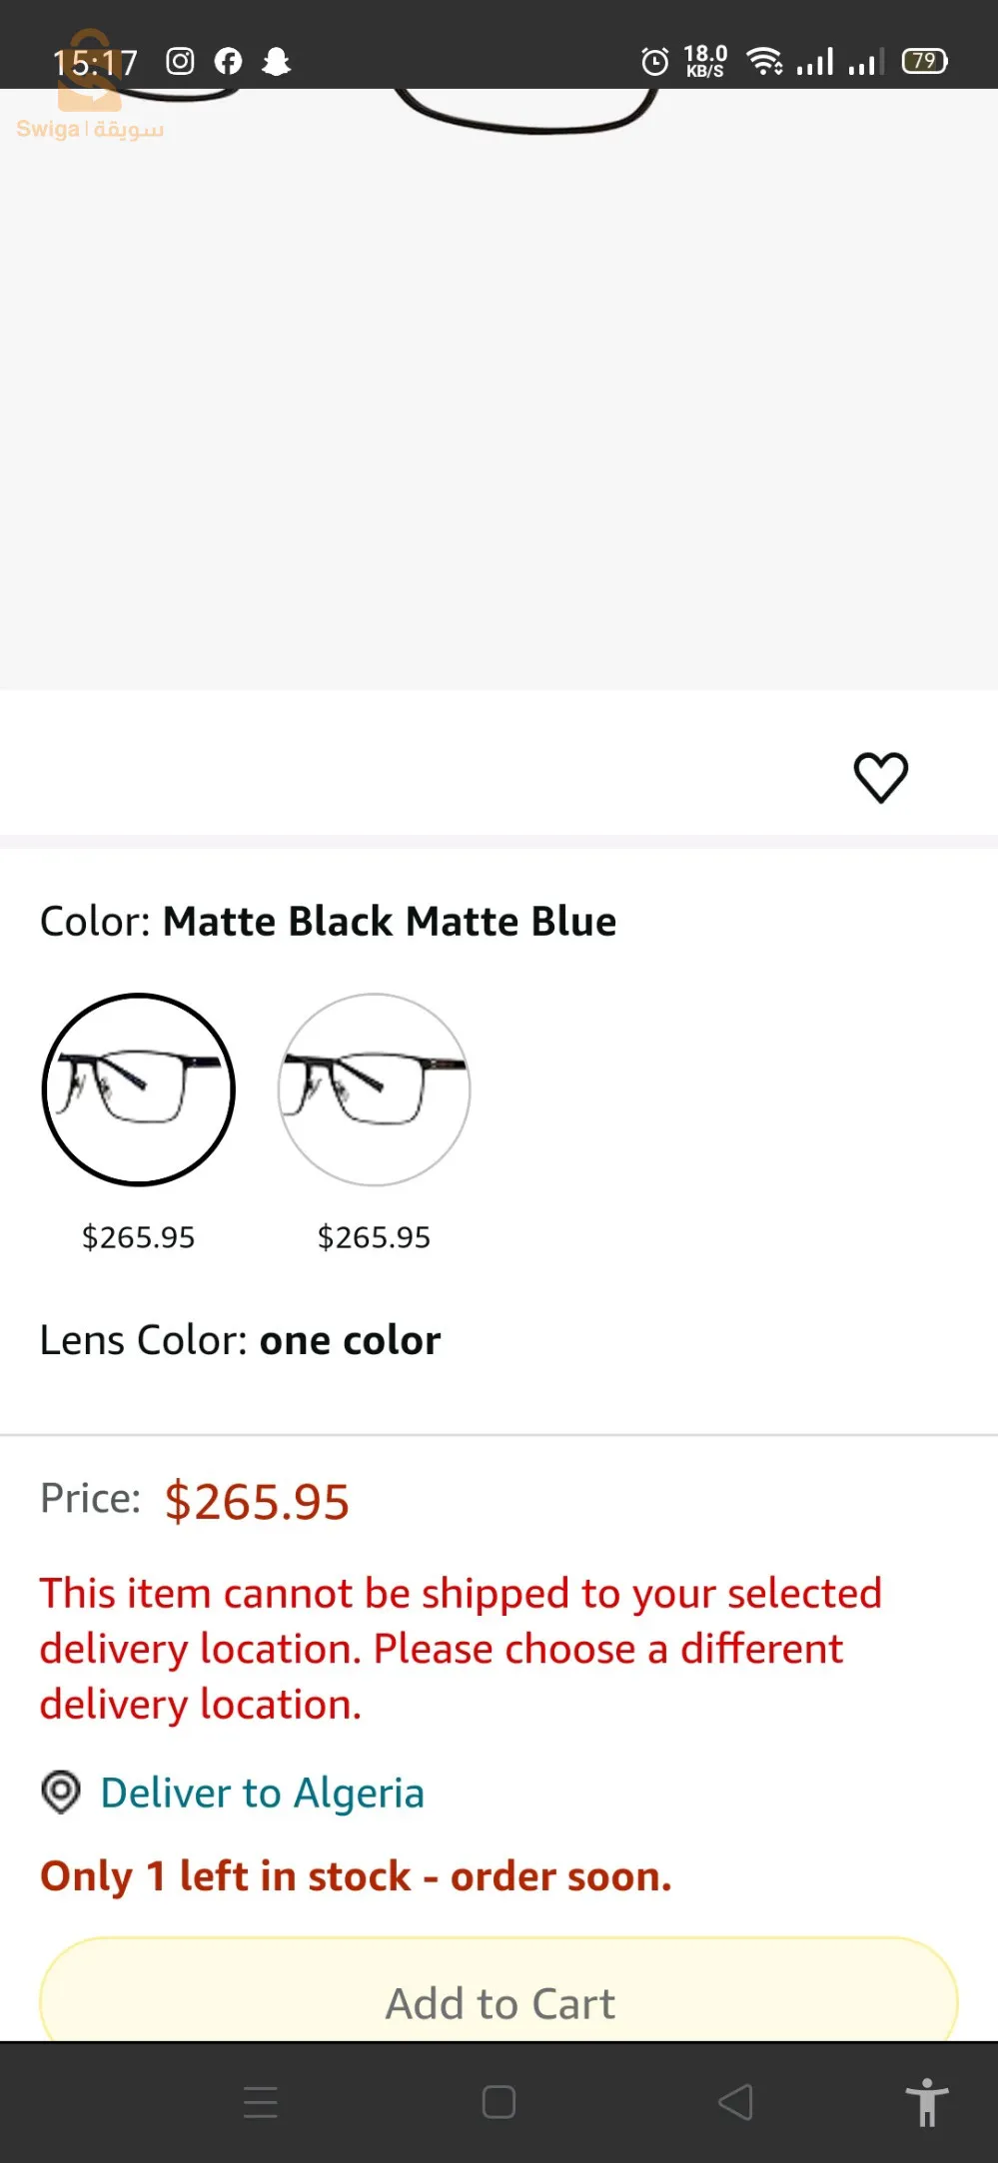Open the recent apps menu button
Screen dimensions: 998x2163
click(x=261, y=2101)
